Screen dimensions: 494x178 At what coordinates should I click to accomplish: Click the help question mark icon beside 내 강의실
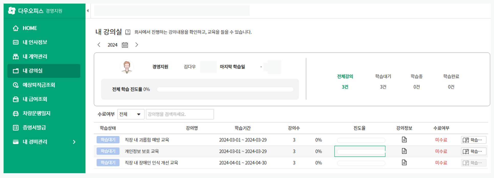tap(128, 32)
